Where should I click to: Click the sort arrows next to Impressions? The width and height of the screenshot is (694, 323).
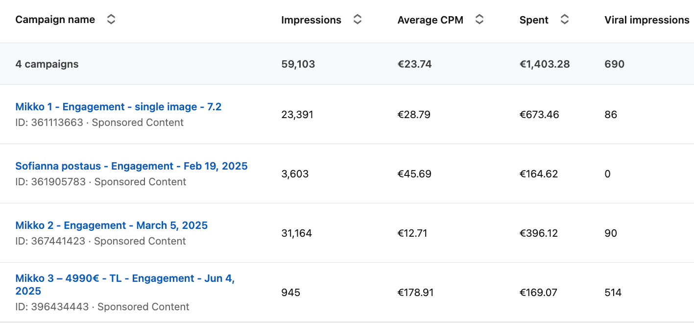358,20
